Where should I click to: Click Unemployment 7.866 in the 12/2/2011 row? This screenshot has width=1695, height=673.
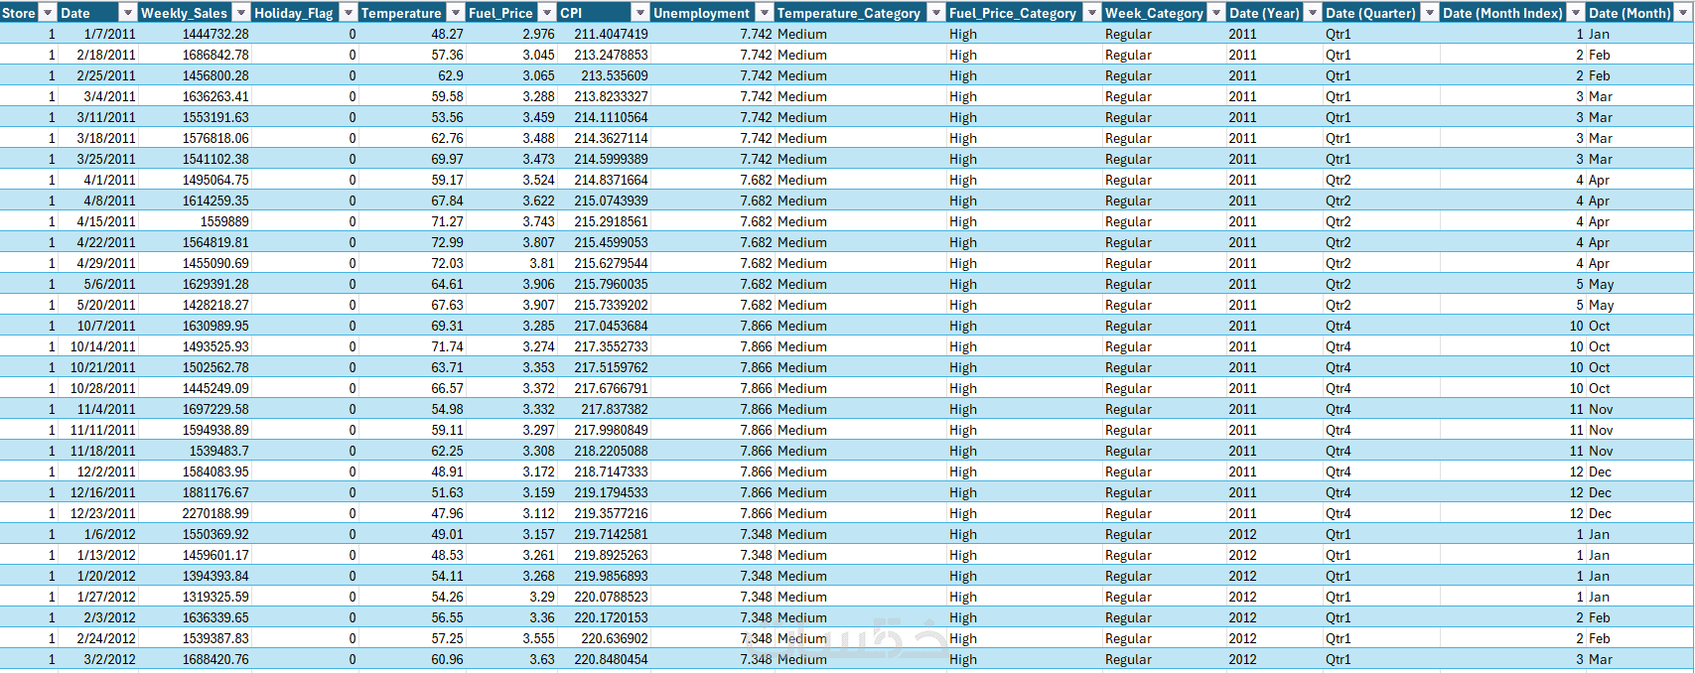tap(756, 471)
